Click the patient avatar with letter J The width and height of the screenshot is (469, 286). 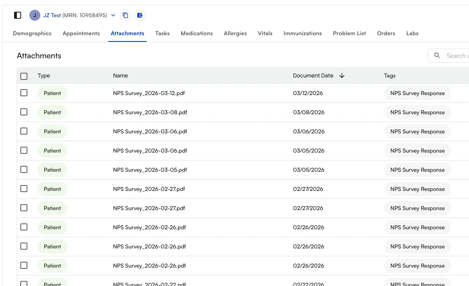[x=35, y=15]
